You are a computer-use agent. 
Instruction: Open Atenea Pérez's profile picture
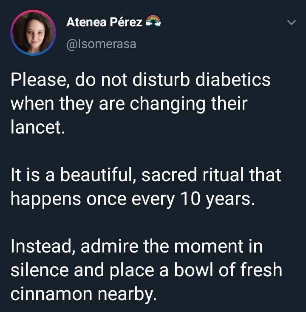tap(33, 33)
